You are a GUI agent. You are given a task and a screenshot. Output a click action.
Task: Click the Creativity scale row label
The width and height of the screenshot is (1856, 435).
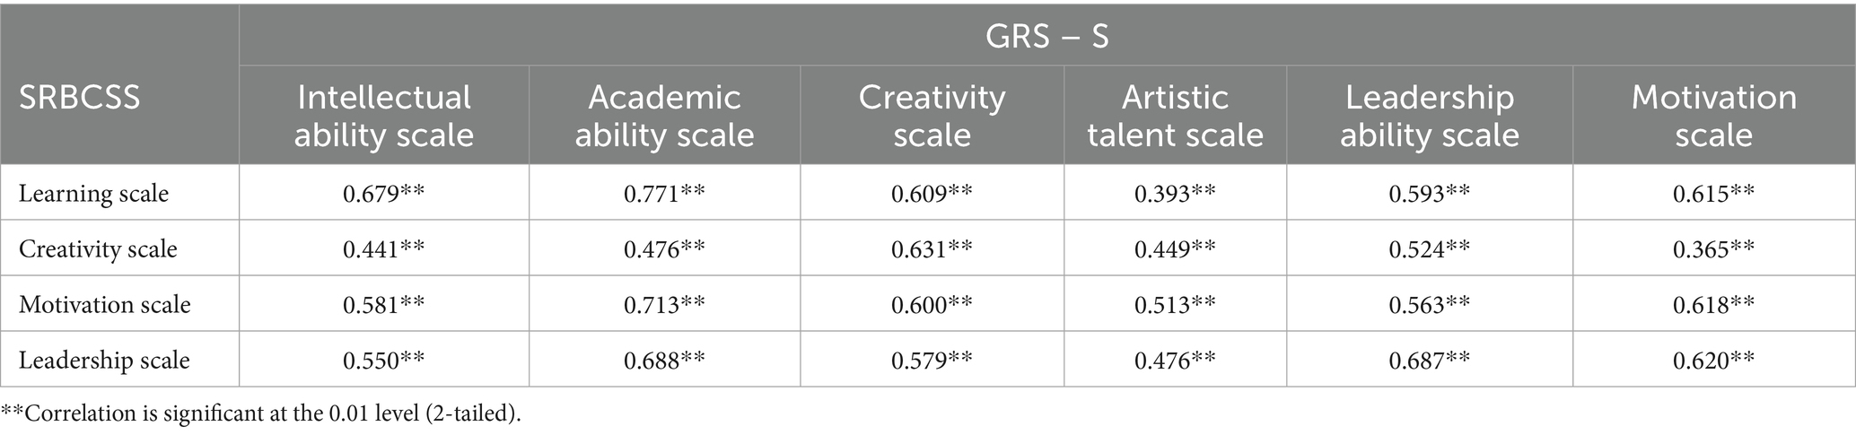[x=98, y=248]
